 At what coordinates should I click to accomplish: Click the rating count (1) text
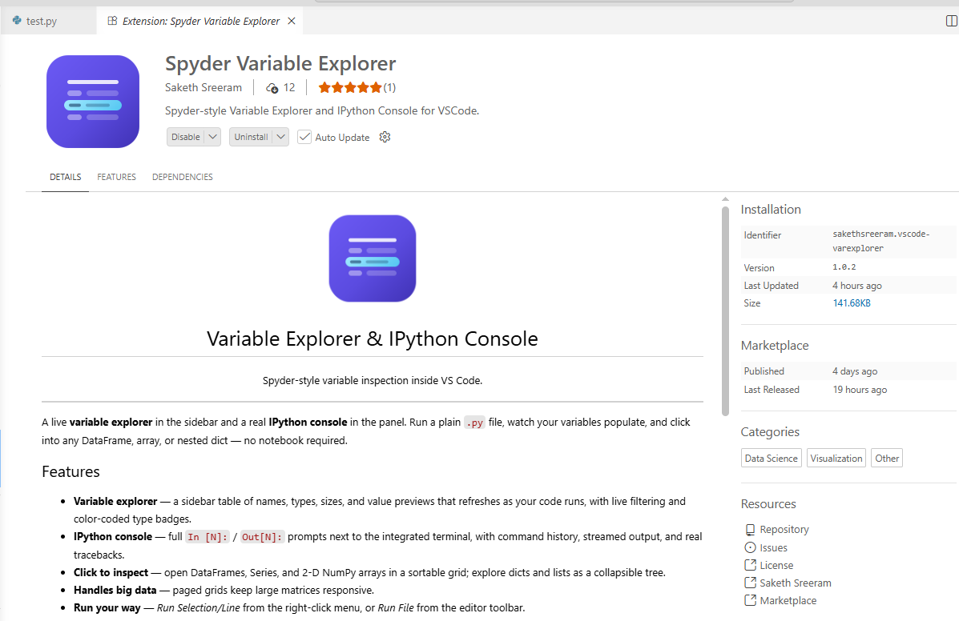click(389, 87)
